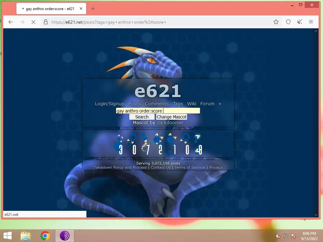
Task: Open the Posts section
Action: point(134,104)
